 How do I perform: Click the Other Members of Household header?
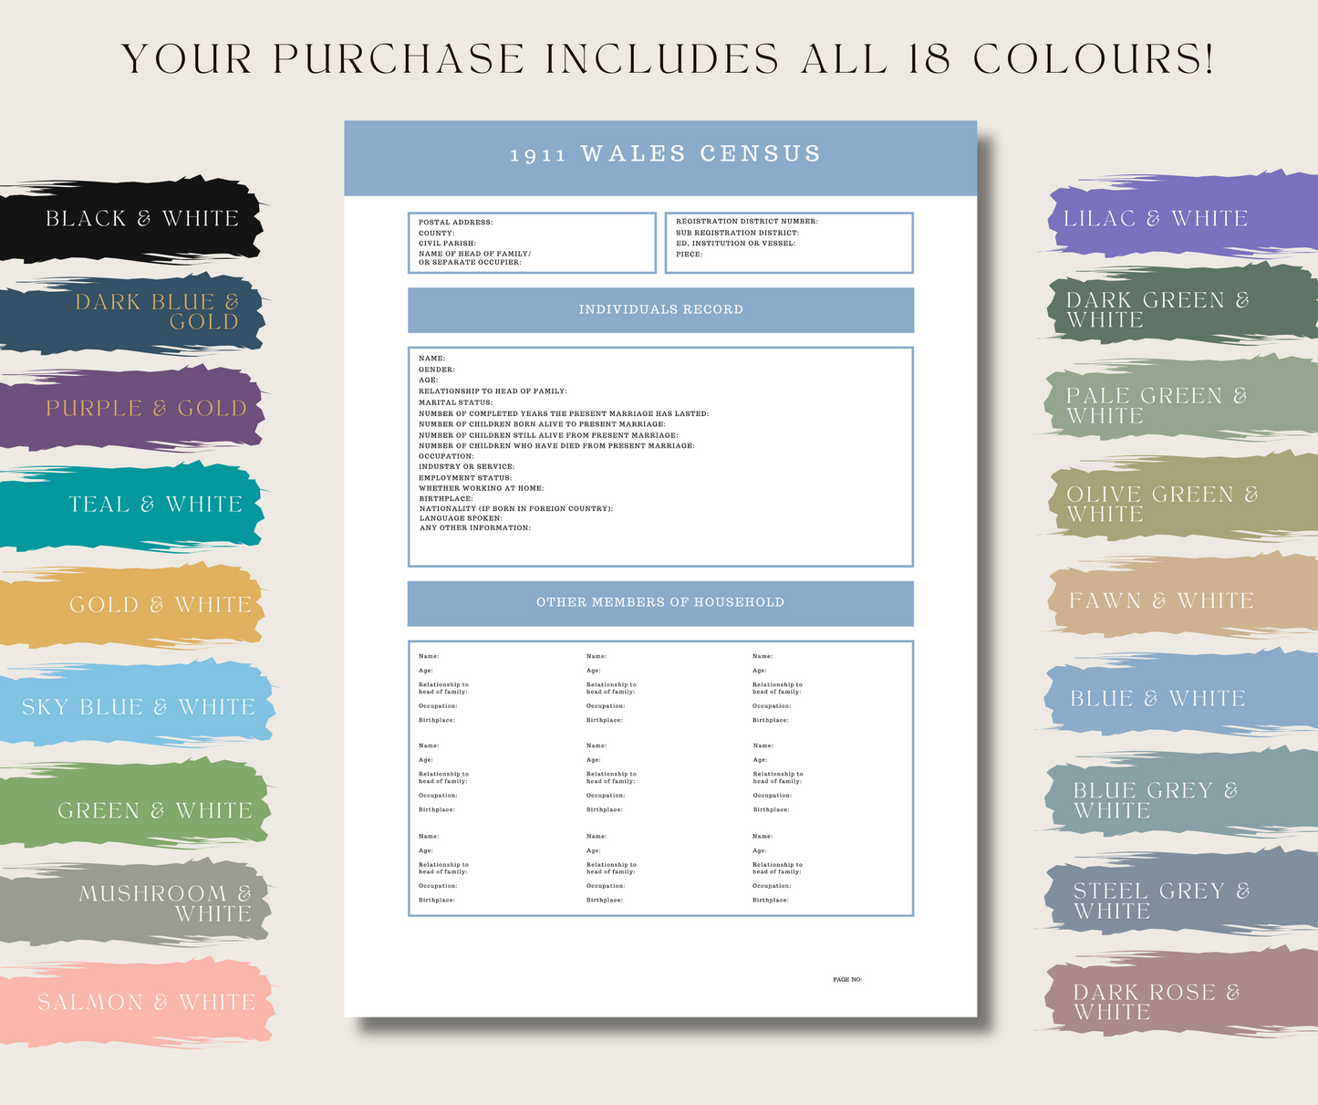659,602
